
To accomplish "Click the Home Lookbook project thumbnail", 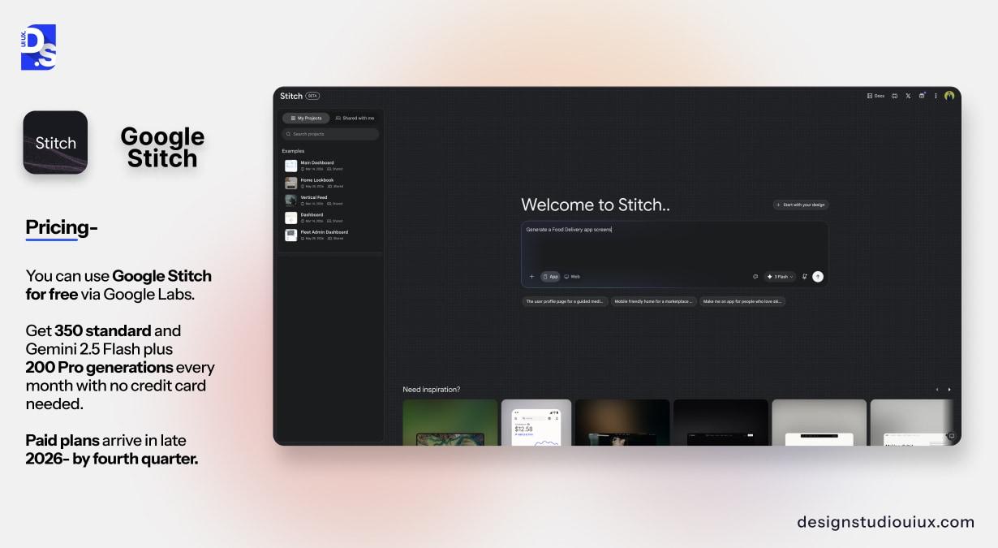I will pyautogui.click(x=290, y=183).
